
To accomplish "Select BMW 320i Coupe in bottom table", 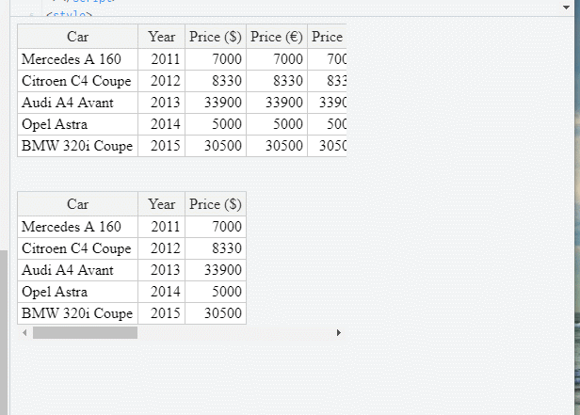I will tap(77, 313).
